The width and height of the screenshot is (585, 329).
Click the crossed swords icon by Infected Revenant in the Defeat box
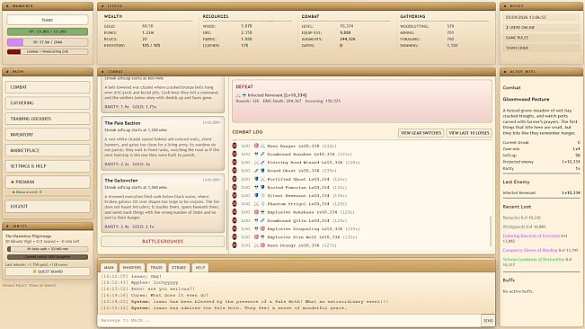238,95
